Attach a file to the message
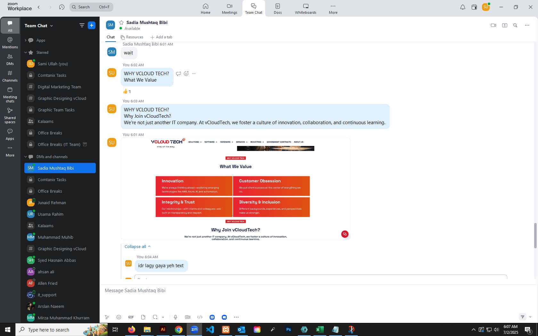The width and height of the screenshot is (538, 336). click(x=143, y=317)
